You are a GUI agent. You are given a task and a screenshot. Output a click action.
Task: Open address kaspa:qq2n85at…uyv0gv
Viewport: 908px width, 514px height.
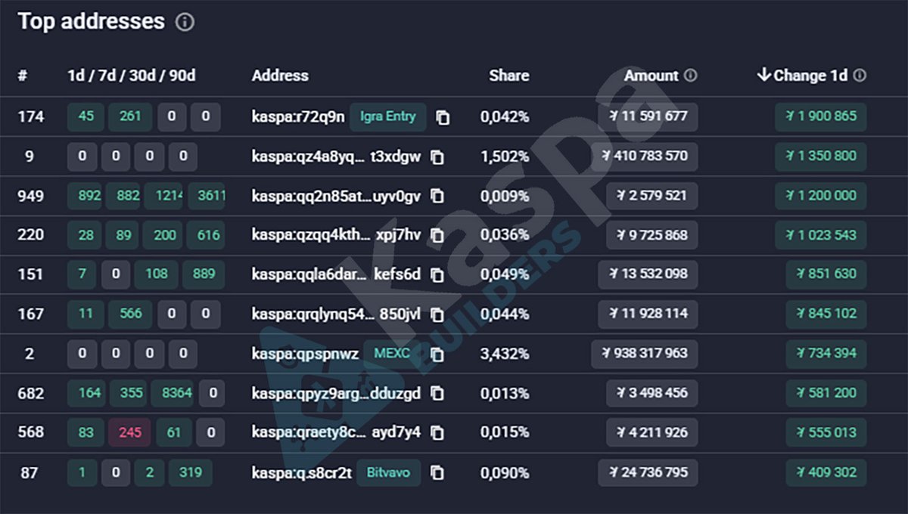point(336,196)
